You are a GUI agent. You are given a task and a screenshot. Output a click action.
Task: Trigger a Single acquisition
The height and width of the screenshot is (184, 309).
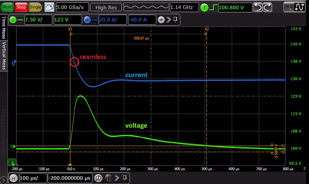click(x=35, y=7)
